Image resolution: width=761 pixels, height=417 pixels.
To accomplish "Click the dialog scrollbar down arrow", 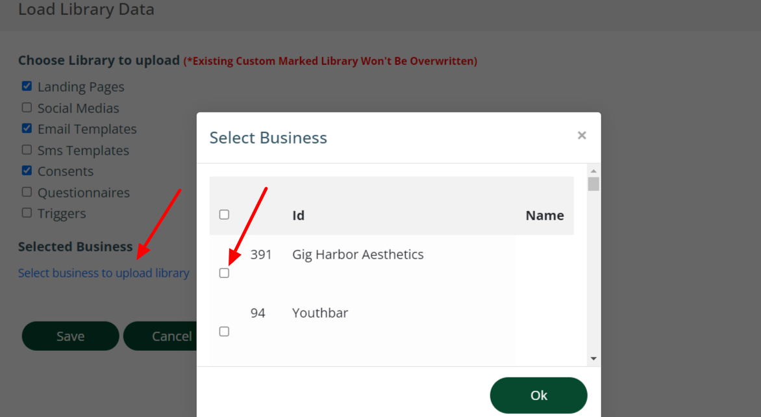I will pos(593,359).
